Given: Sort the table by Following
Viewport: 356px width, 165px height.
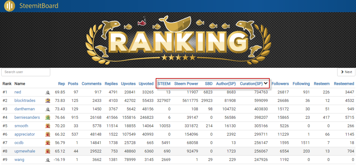Looking at the screenshot, I should point(301,84).
